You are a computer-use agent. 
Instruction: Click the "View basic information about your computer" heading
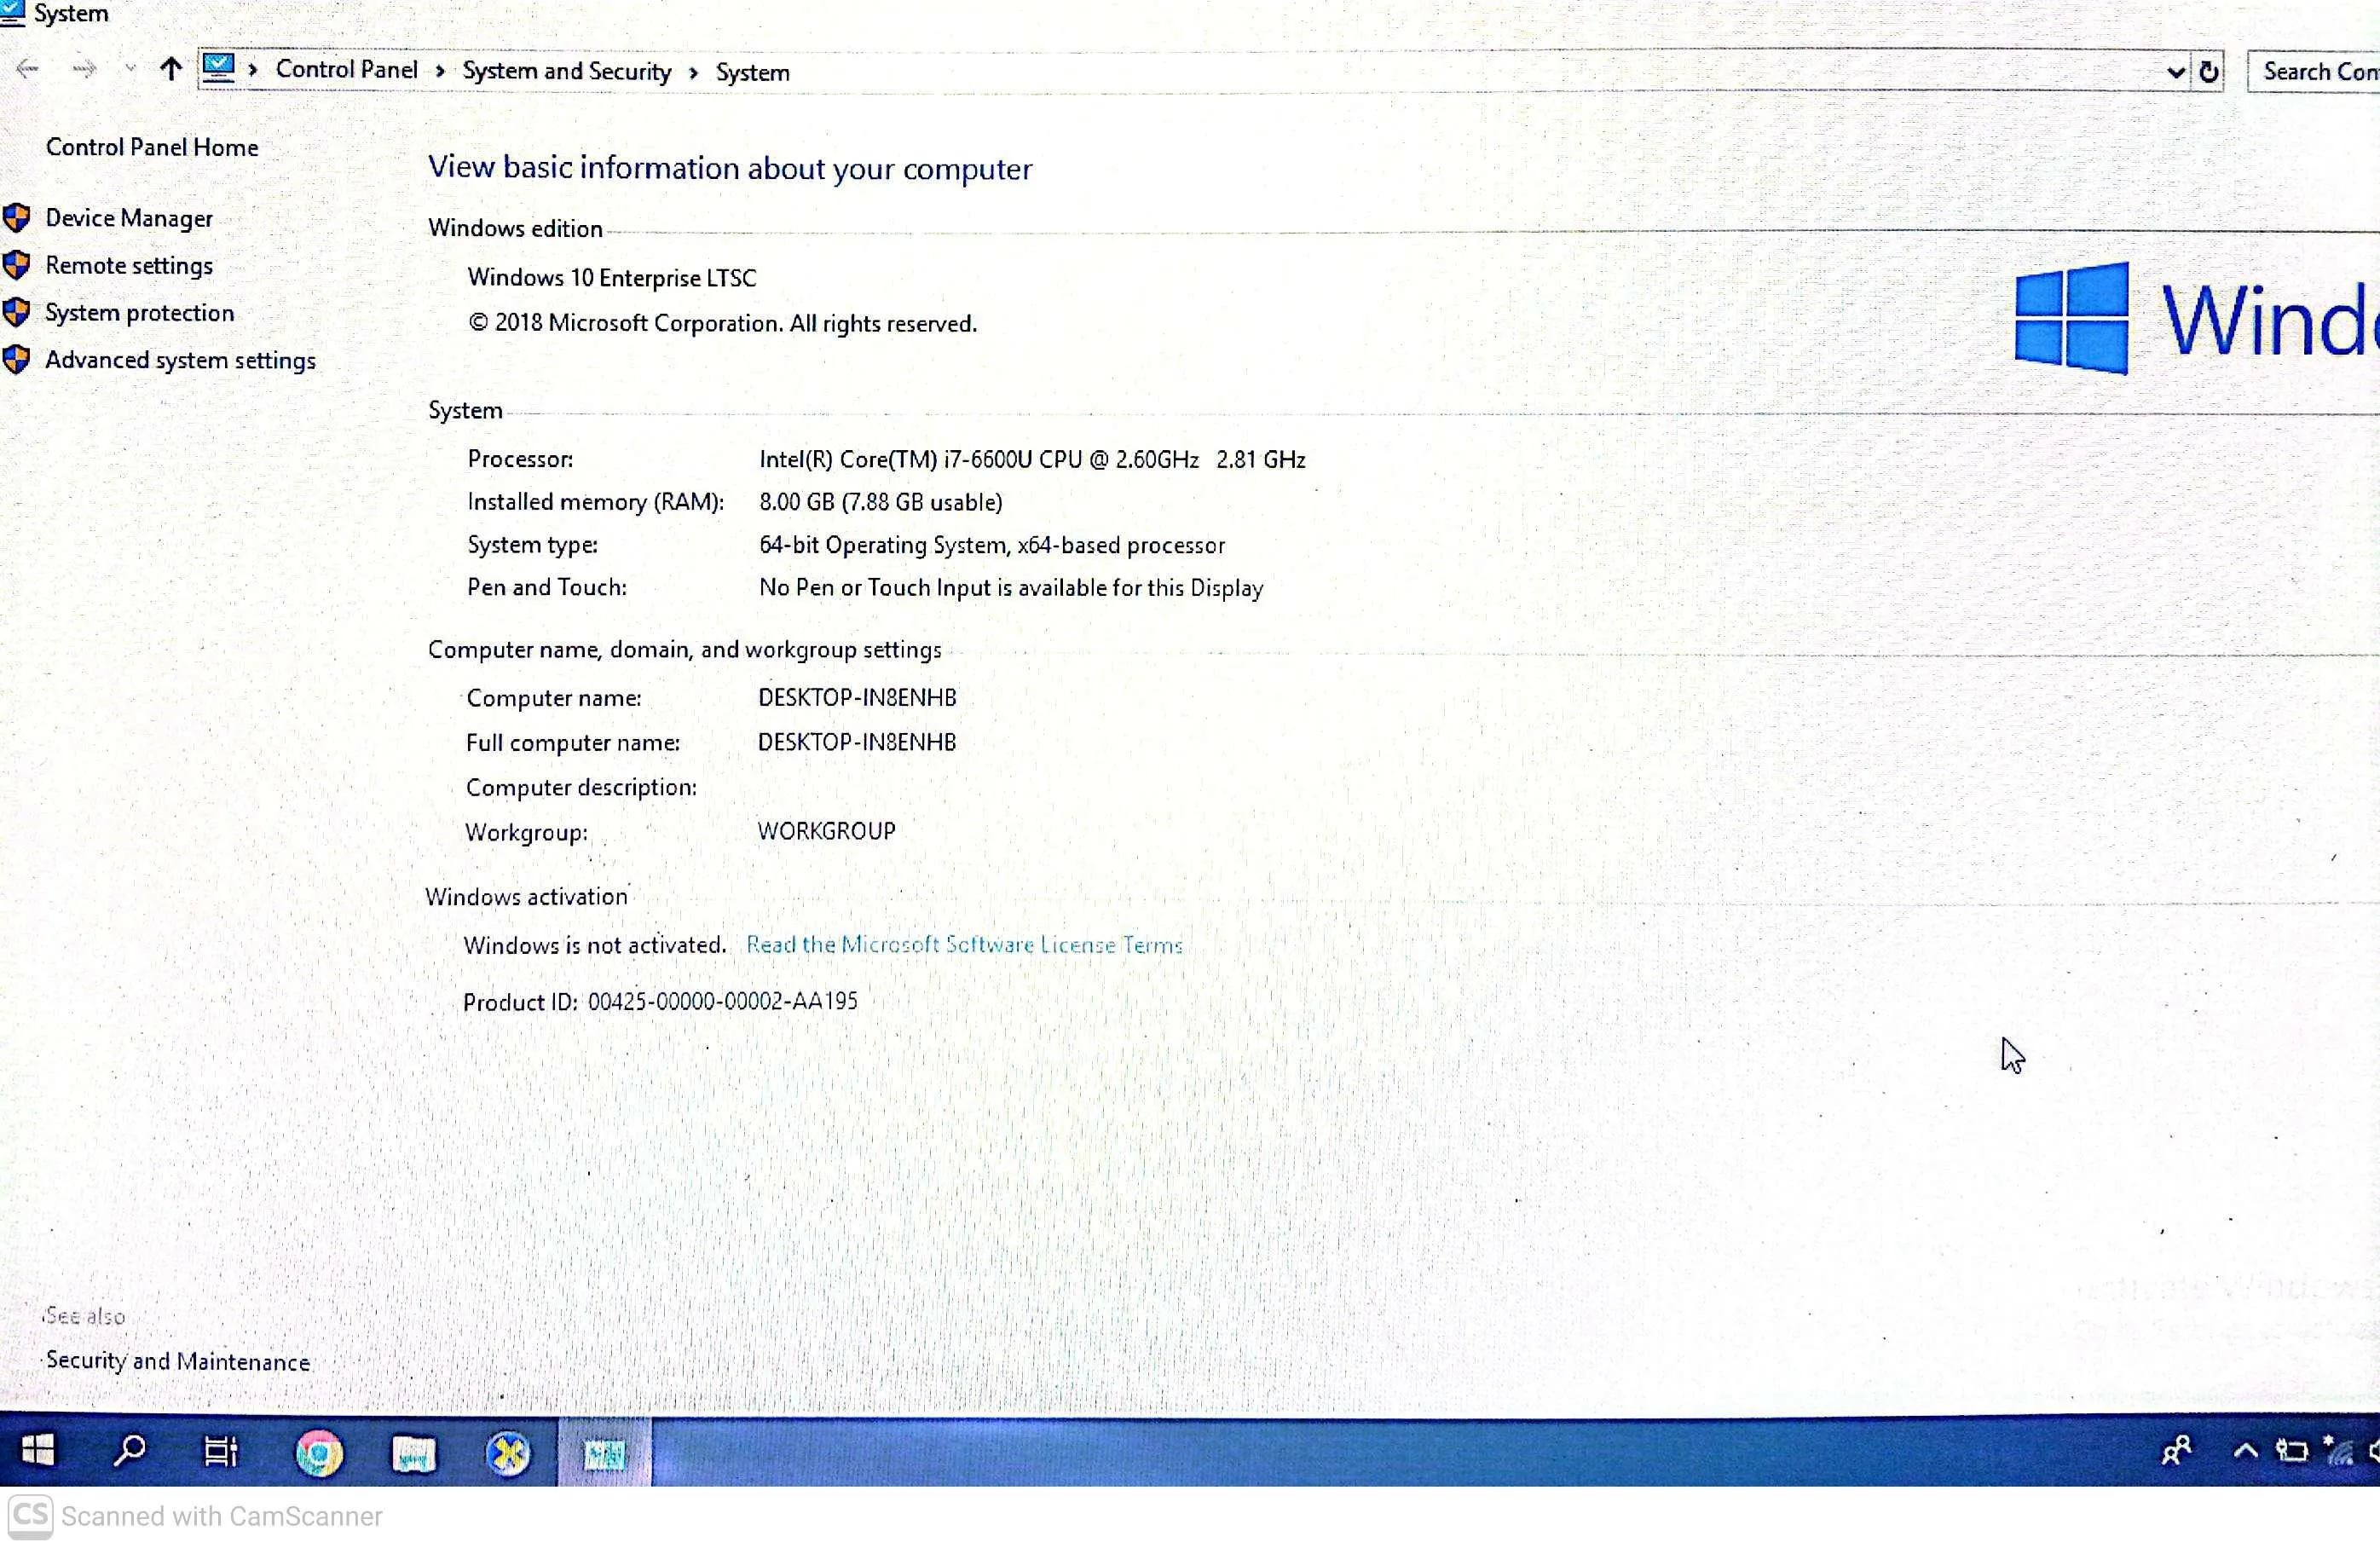click(x=730, y=169)
